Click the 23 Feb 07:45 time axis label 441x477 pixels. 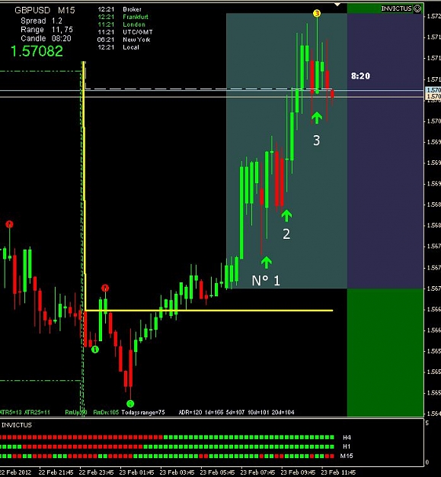pos(257,472)
